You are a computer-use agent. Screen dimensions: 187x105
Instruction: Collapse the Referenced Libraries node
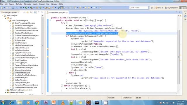click(5, 92)
